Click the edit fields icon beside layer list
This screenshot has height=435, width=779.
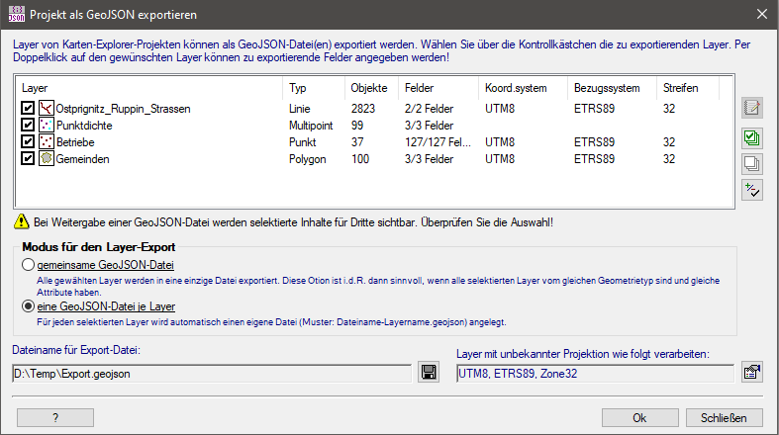coord(751,108)
